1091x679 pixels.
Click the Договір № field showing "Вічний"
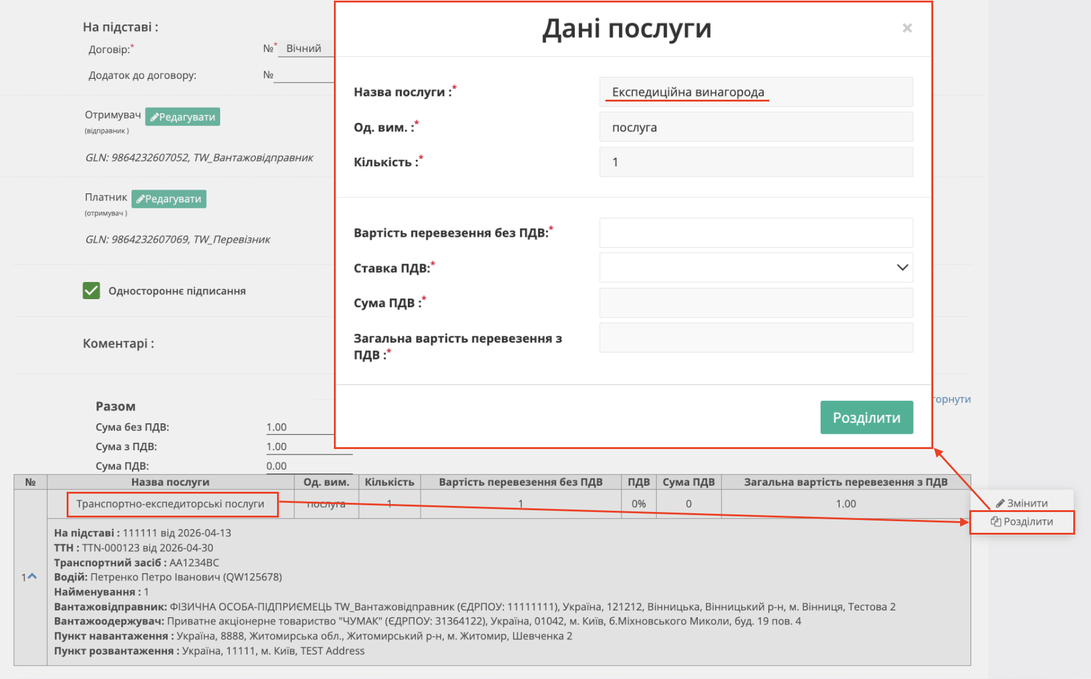pos(305,48)
